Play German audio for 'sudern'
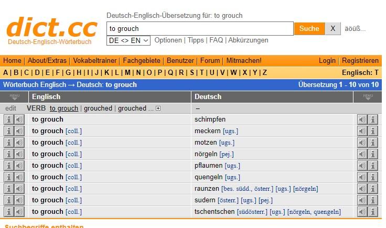Screen dimensions: 386x228 tap(362, 200)
